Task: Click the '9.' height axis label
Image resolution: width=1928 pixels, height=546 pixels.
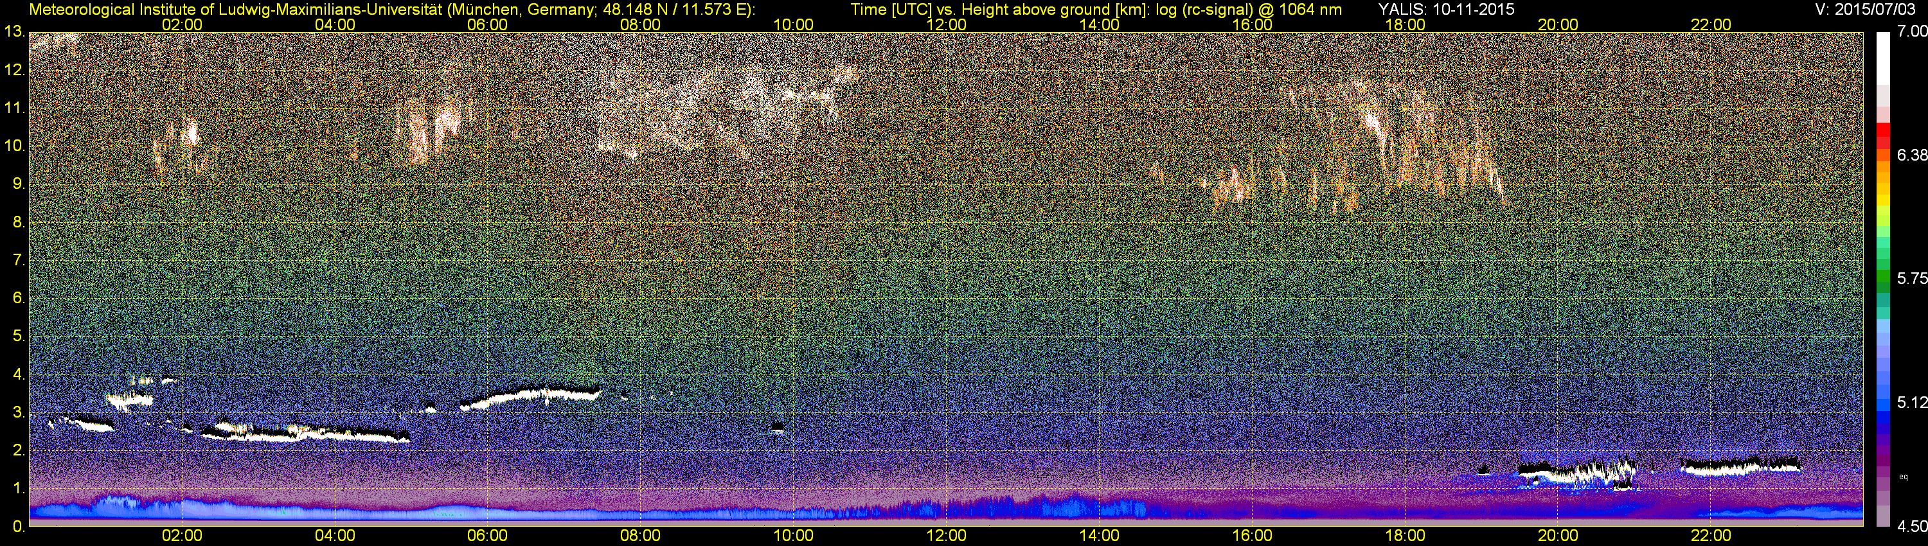Action: [19, 184]
